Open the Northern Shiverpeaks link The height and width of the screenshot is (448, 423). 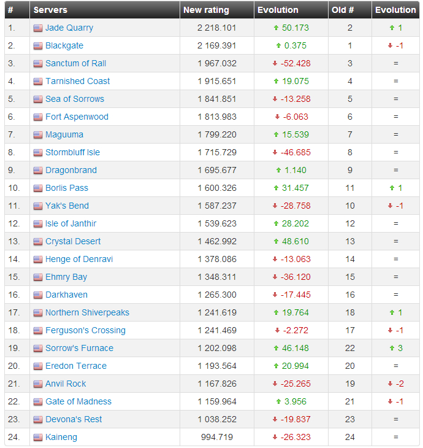pos(87,312)
